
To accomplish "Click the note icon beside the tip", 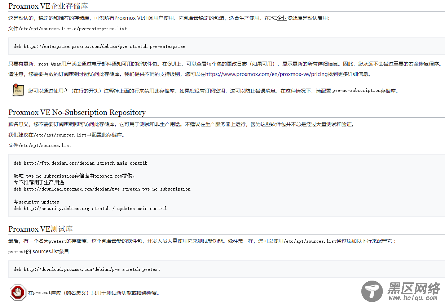I will pyautogui.click(x=18, y=90).
